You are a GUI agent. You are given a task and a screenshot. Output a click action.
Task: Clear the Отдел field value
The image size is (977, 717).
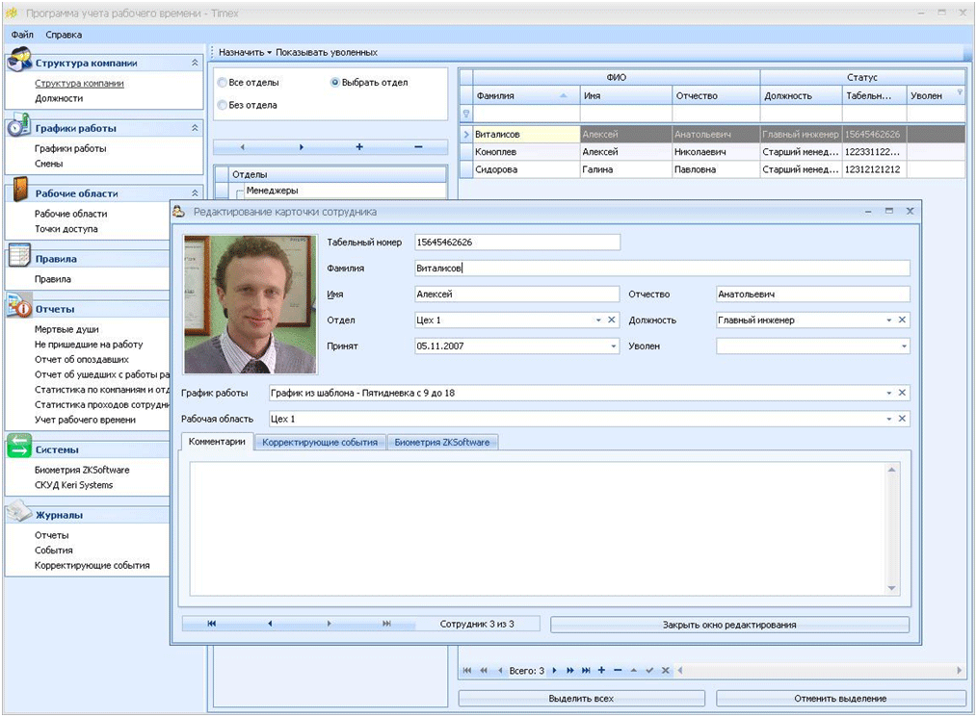[611, 320]
